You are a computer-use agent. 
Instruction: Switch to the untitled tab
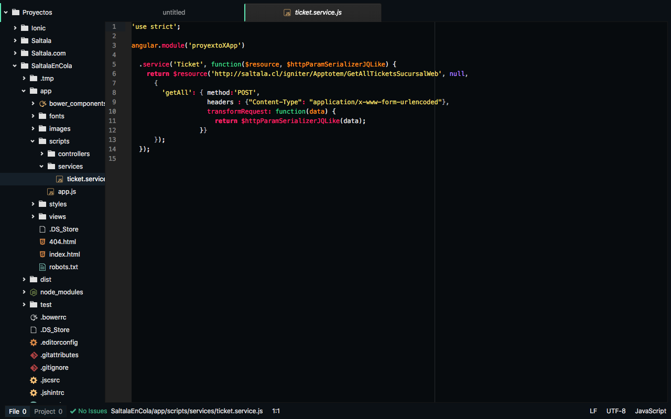[x=174, y=13]
